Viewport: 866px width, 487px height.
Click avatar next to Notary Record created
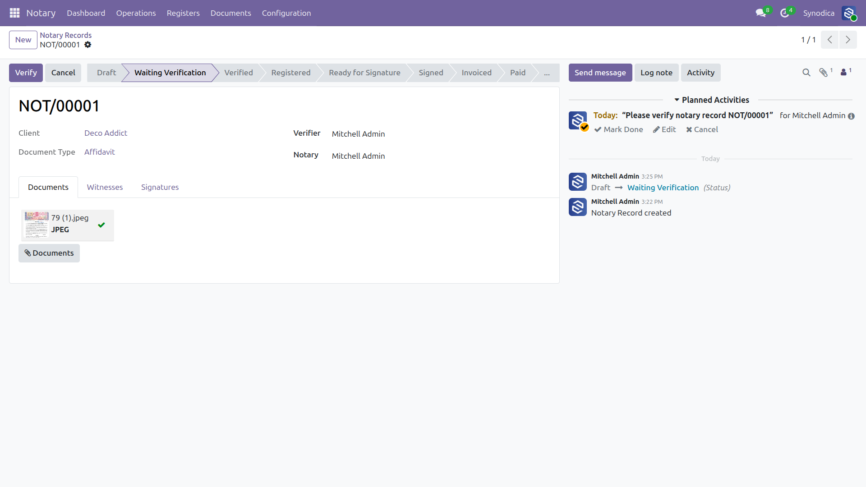pos(578,207)
